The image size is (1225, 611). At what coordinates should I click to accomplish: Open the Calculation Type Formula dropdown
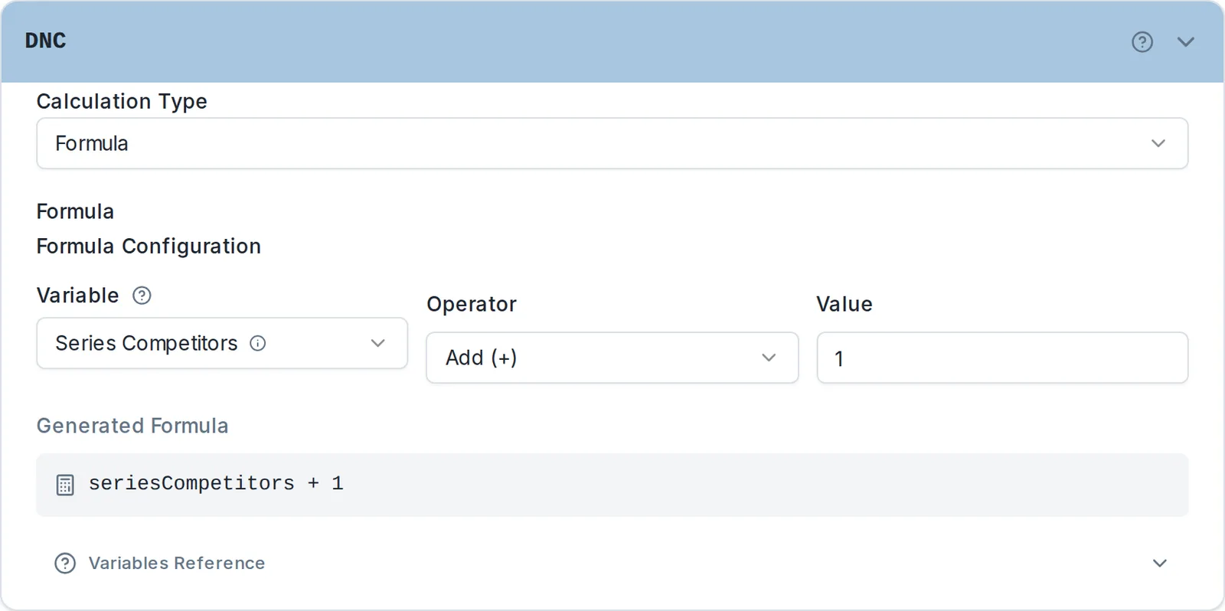pos(612,143)
